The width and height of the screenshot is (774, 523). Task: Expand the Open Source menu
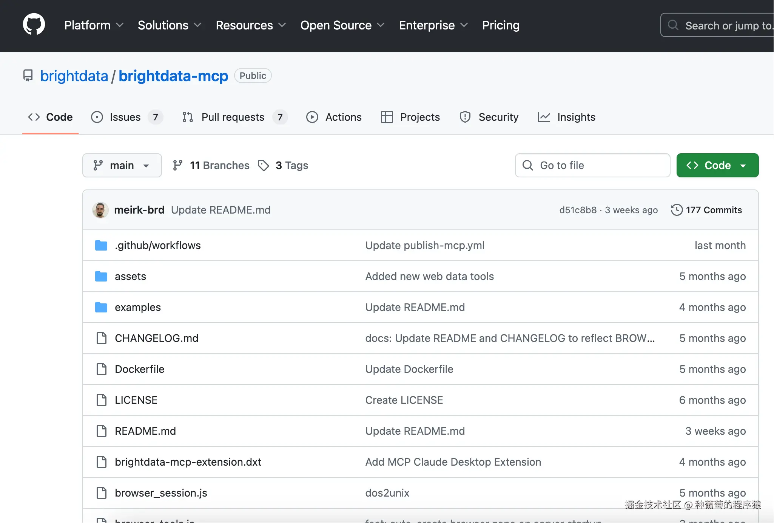pyautogui.click(x=342, y=25)
